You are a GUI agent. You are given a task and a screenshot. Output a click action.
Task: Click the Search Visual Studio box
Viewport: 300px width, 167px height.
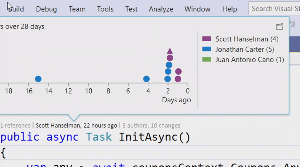tap(274, 9)
